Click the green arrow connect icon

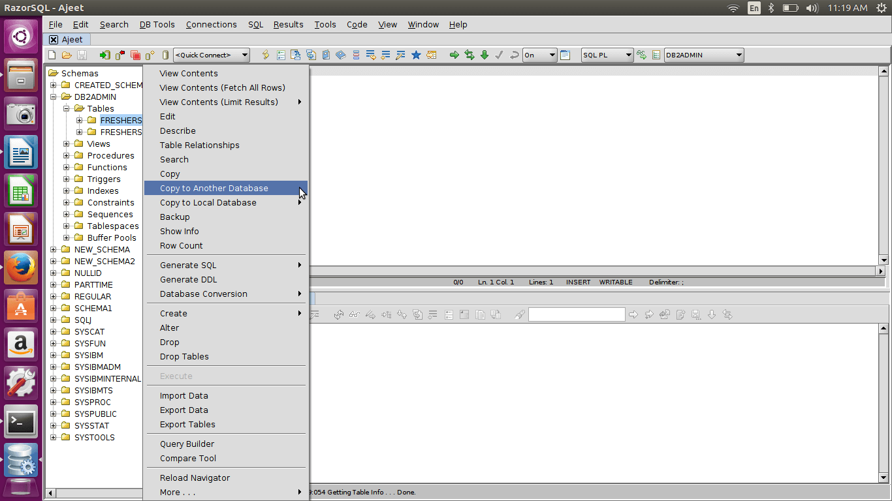point(104,55)
